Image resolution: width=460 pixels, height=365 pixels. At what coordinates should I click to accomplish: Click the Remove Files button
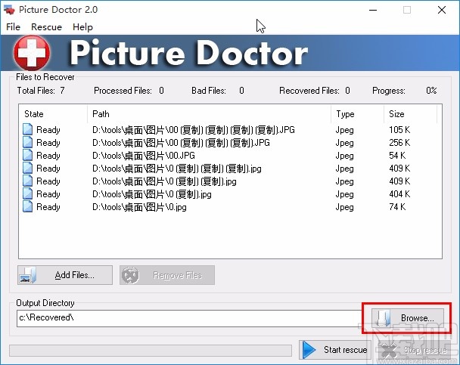(x=167, y=275)
